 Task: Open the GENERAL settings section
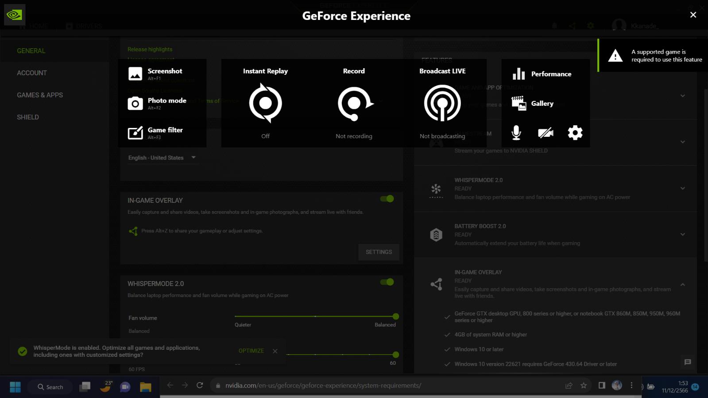(31, 51)
